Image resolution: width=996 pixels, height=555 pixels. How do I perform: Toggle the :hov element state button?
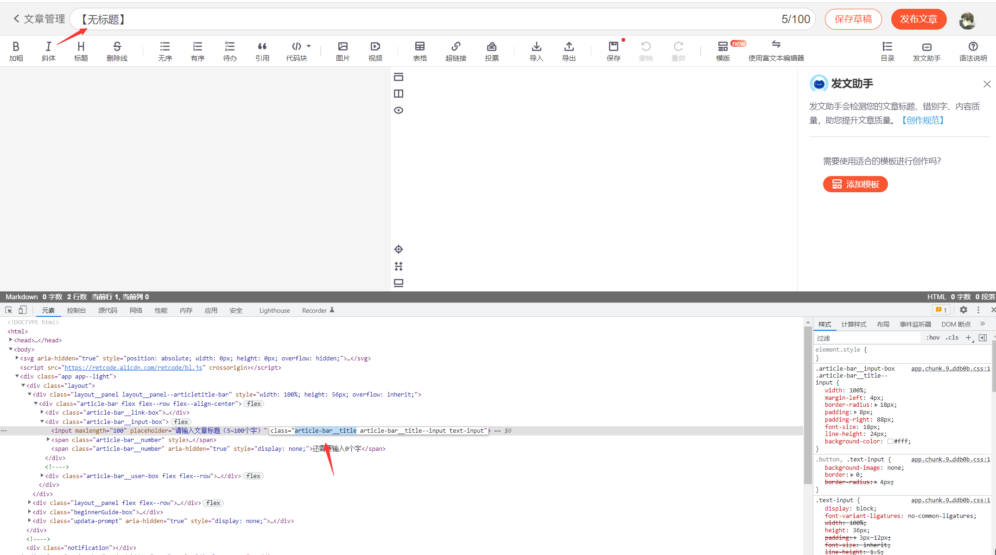click(933, 338)
